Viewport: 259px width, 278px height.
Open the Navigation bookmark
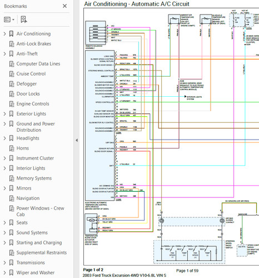click(28, 198)
